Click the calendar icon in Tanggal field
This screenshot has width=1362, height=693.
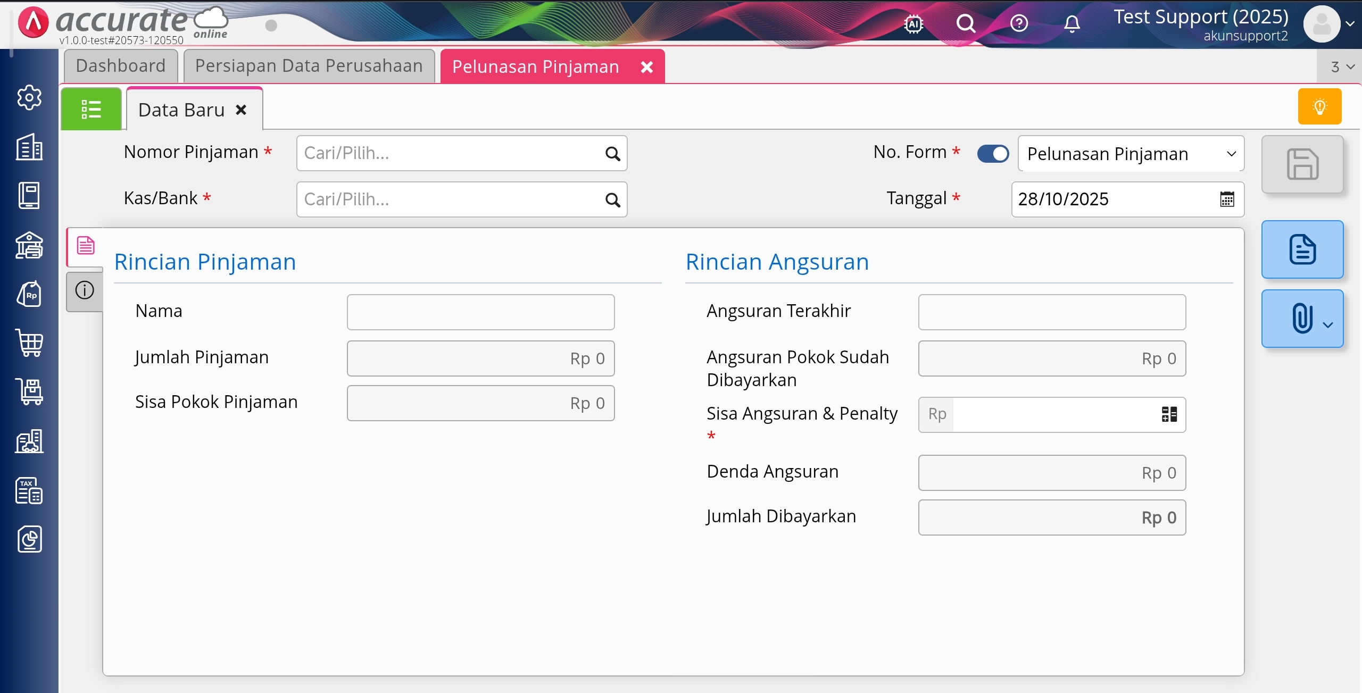[x=1227, y=199]
